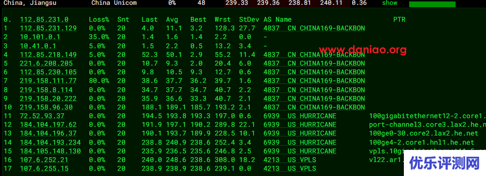The image size is (486, 176).
Task: Click PTR entry 100ge4-2.core1.hnl1.he.net
Action: click(x=422, y=142)
